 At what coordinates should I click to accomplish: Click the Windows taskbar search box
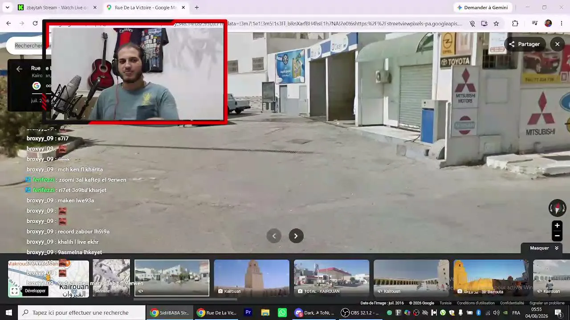[x=81, y=312]
